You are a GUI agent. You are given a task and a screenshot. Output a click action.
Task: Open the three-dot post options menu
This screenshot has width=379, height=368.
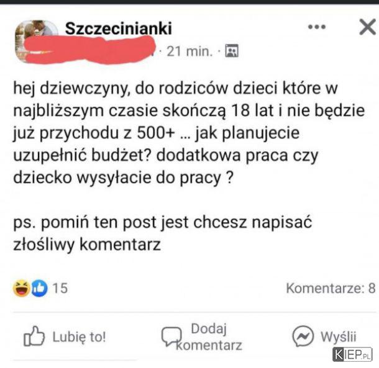click(x=317, y=27)
